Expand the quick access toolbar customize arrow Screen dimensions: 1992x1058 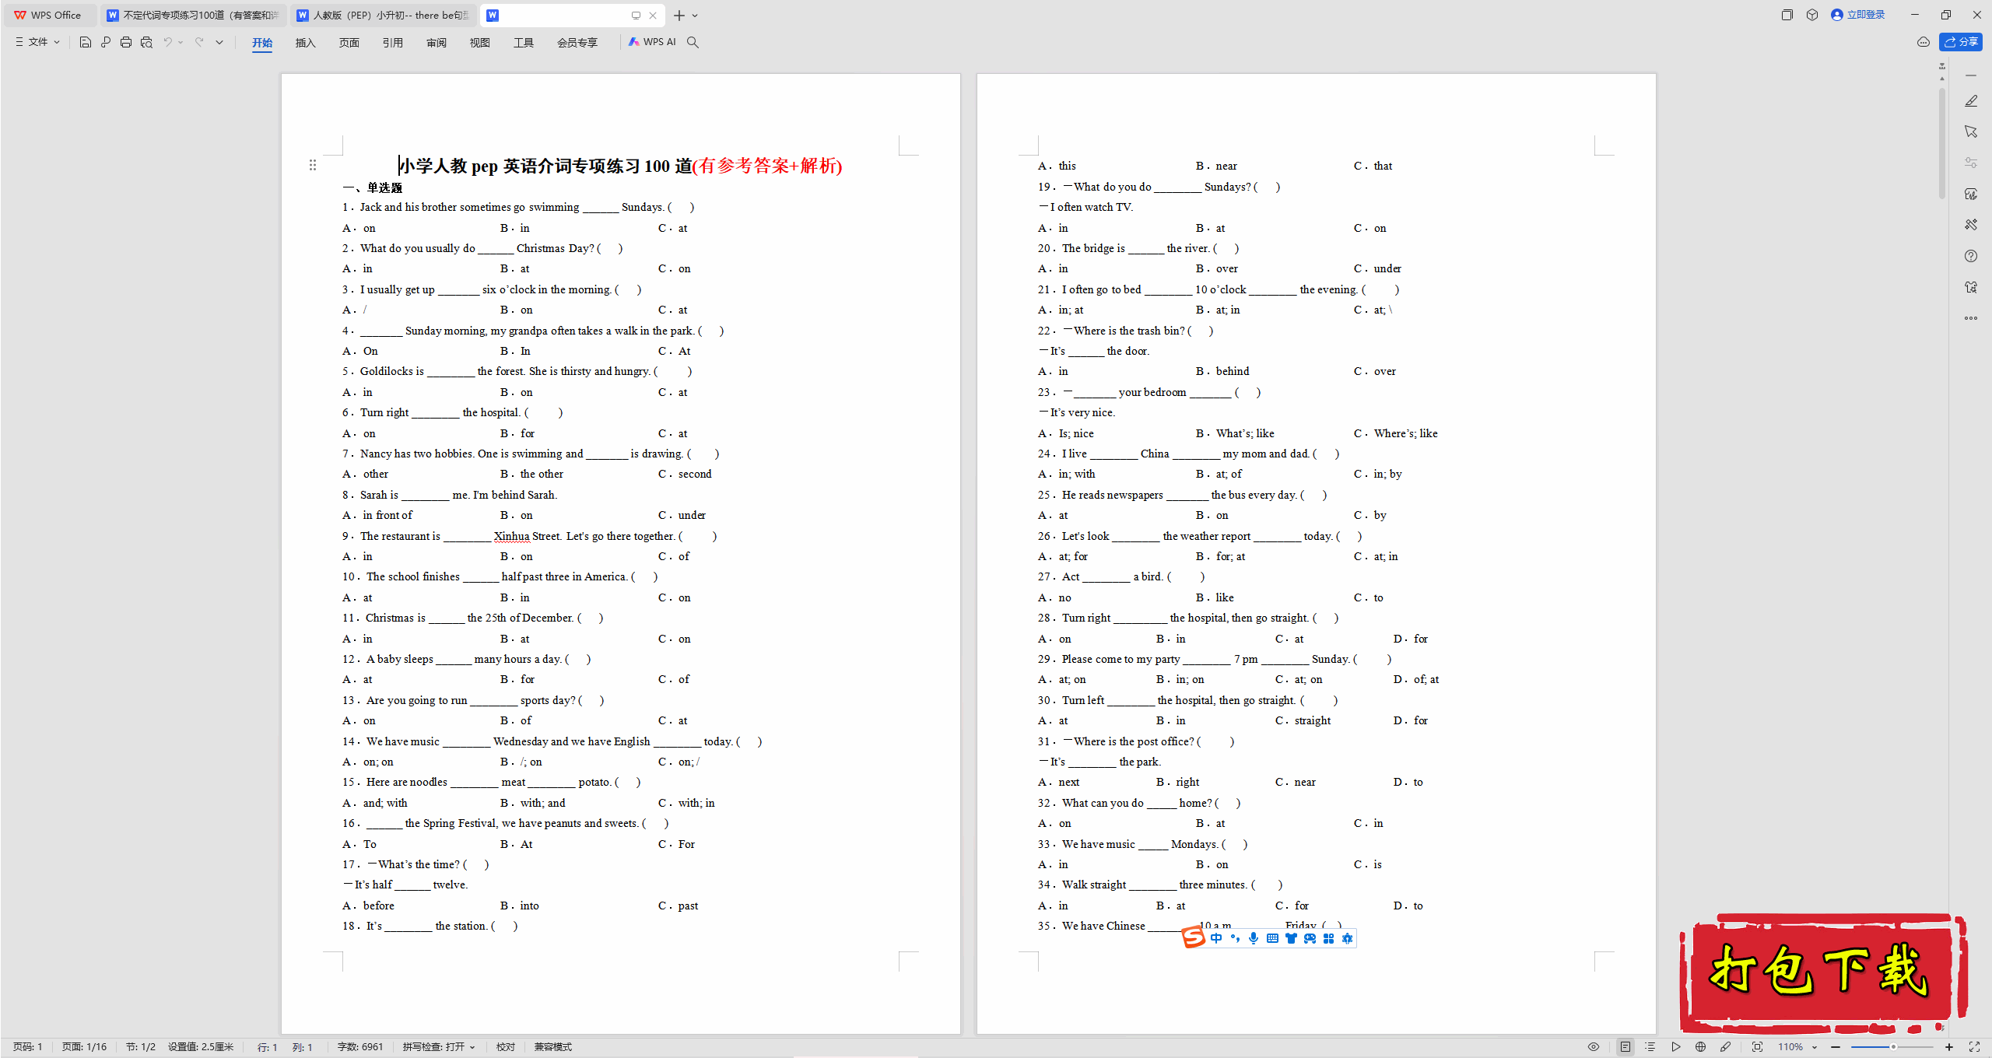point(219,42)
